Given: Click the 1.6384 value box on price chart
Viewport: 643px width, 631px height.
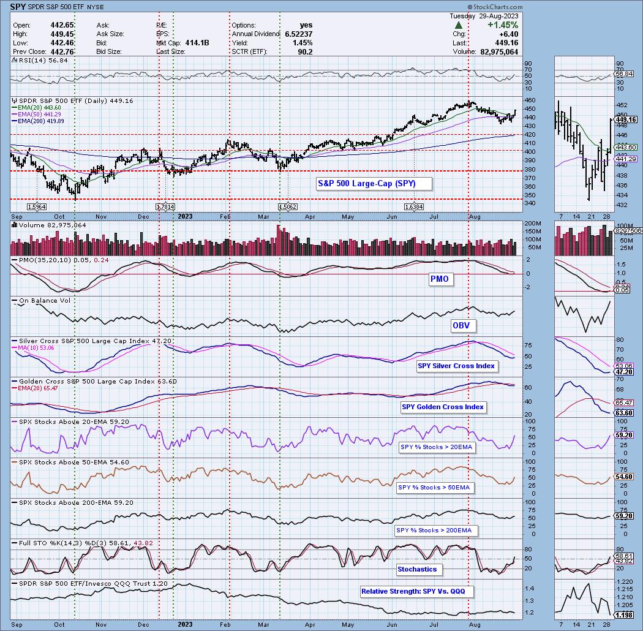Looking at the screenshot, I should click(x=414, y=207).
